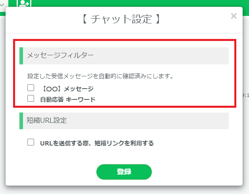Click the 短縮URL設定 section header
249x194 pixels.
click(x=124, y=121)
